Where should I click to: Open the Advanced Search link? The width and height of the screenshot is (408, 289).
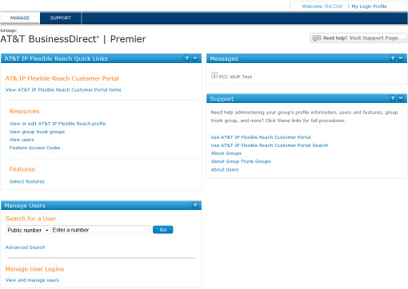click(x=26, y=247)
